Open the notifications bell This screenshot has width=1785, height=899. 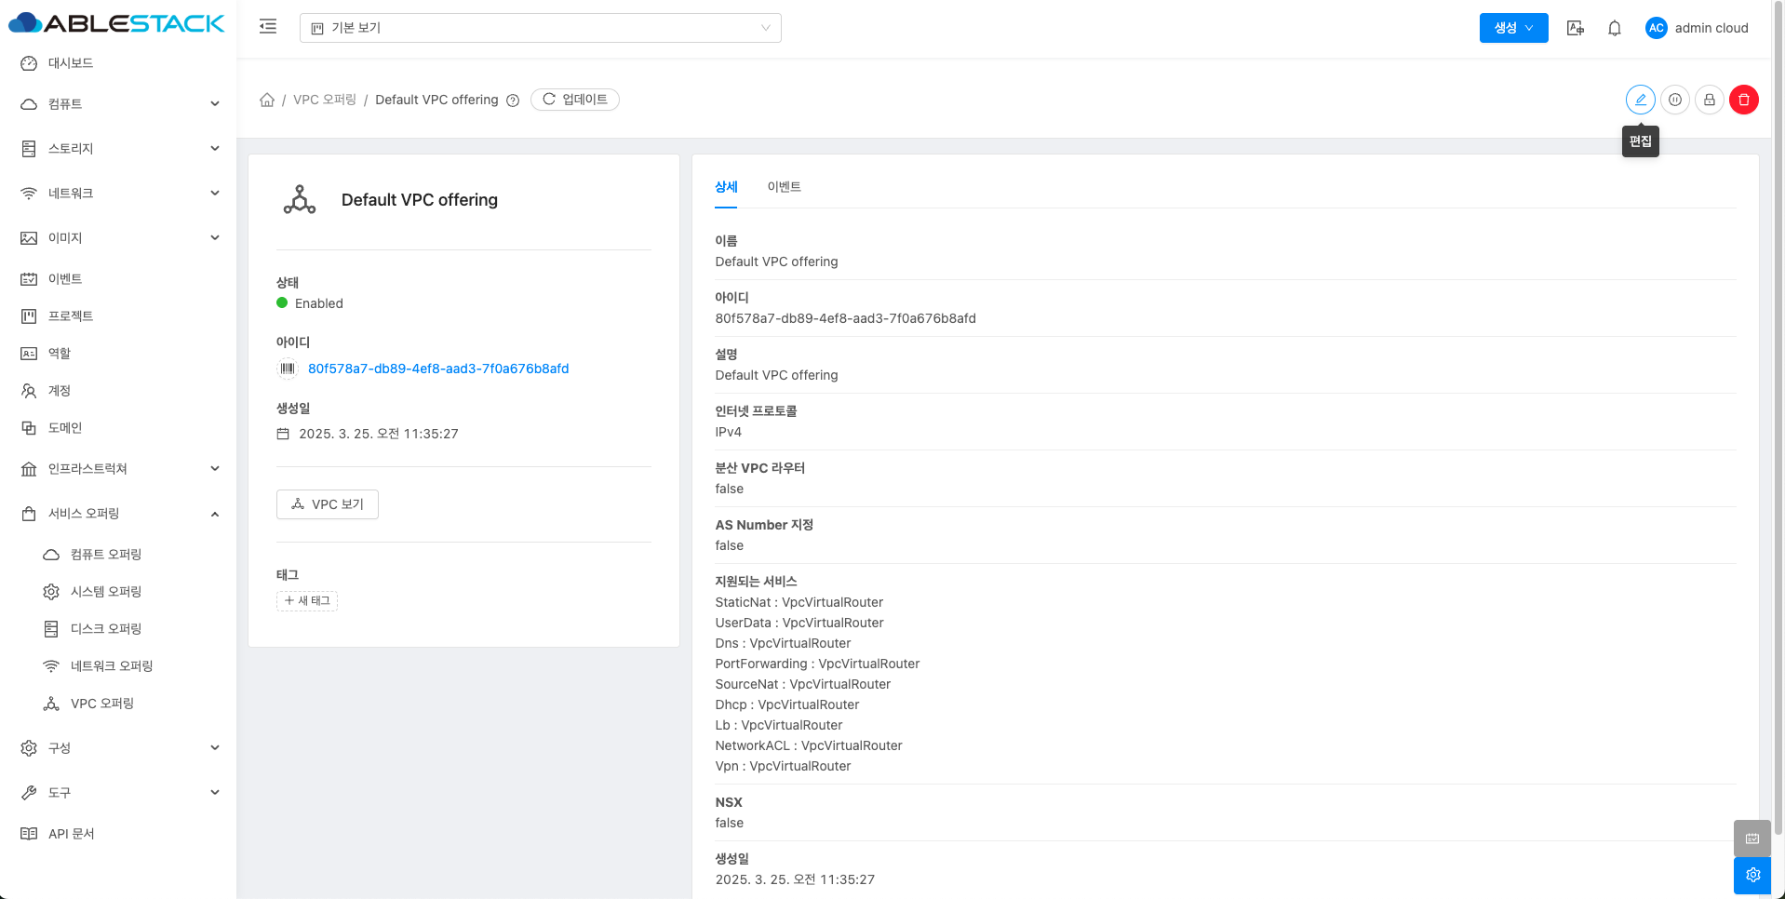click(1614, 28)
